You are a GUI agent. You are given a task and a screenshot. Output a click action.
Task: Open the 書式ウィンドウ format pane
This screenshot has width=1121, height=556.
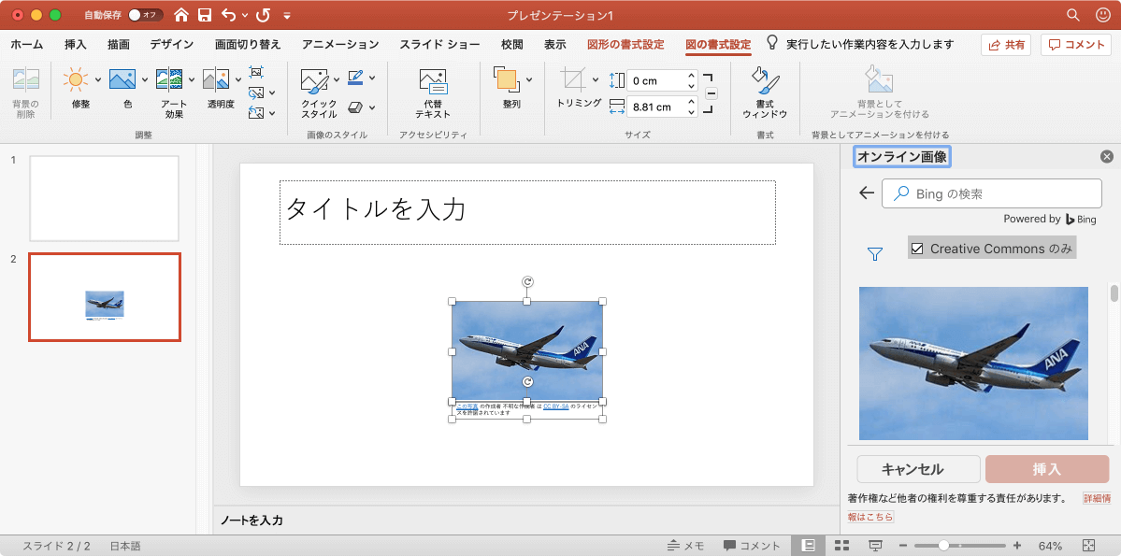[765, 81]
